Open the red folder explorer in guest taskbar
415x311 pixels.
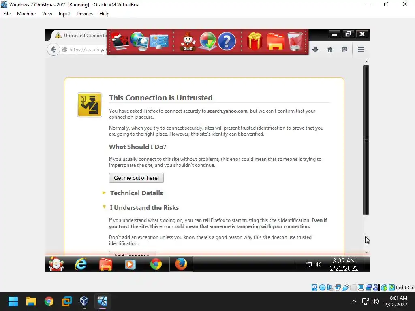[106, 264]
